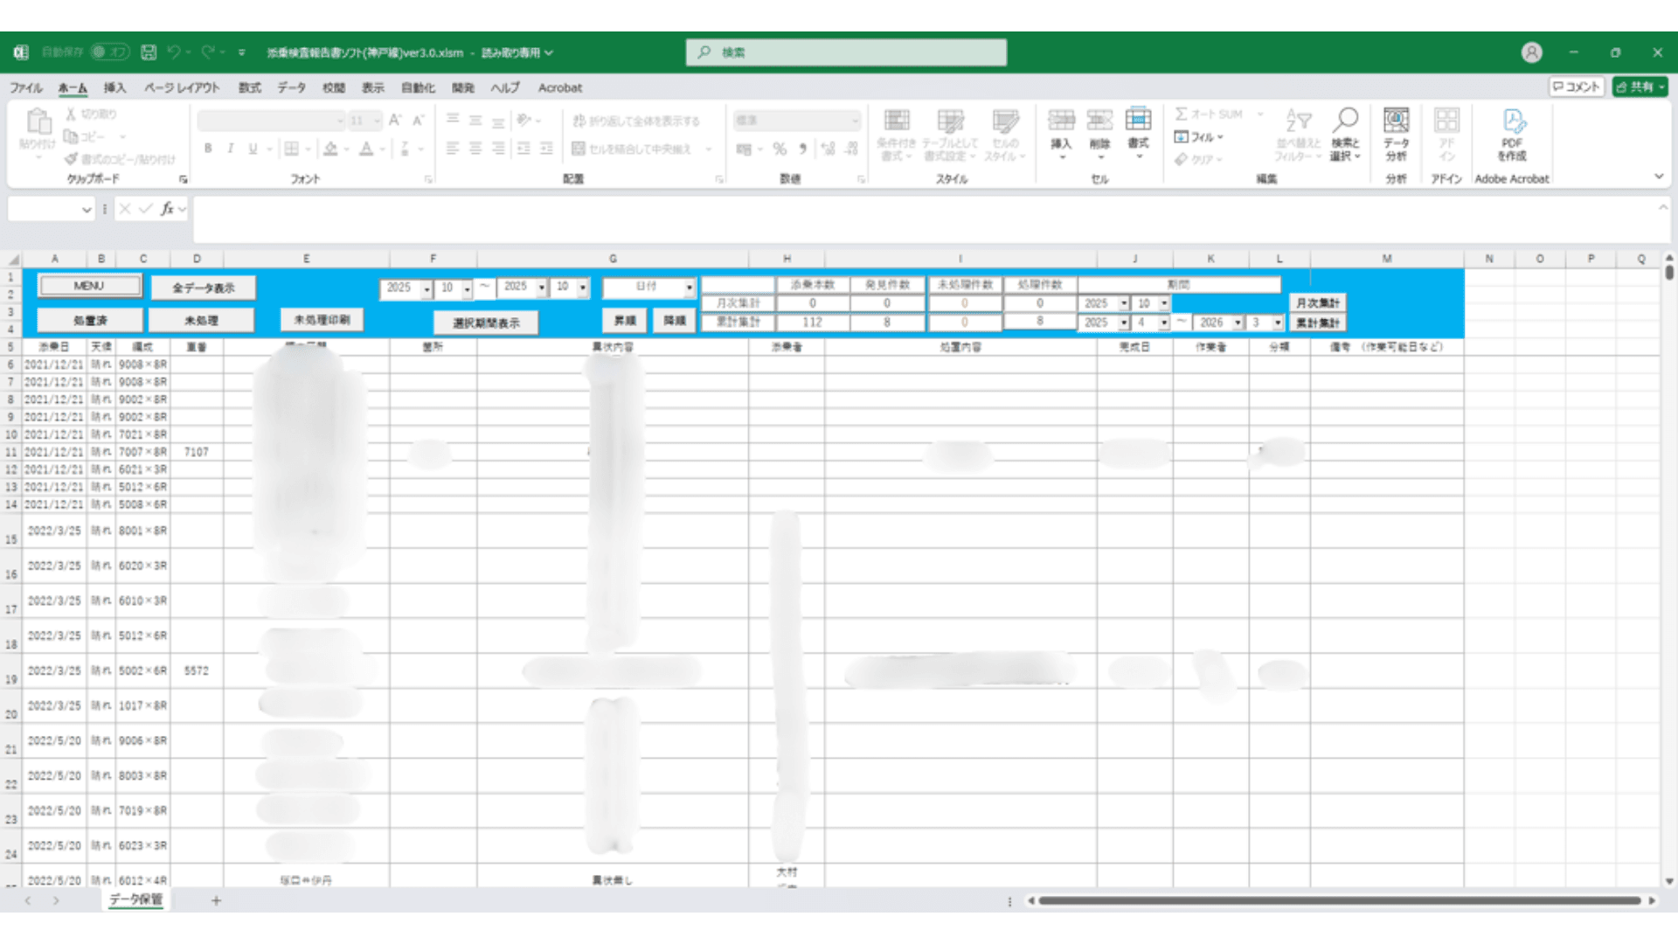Open the ファイル menu tab
Screen dimensions: 1678x944
point(26,87)
